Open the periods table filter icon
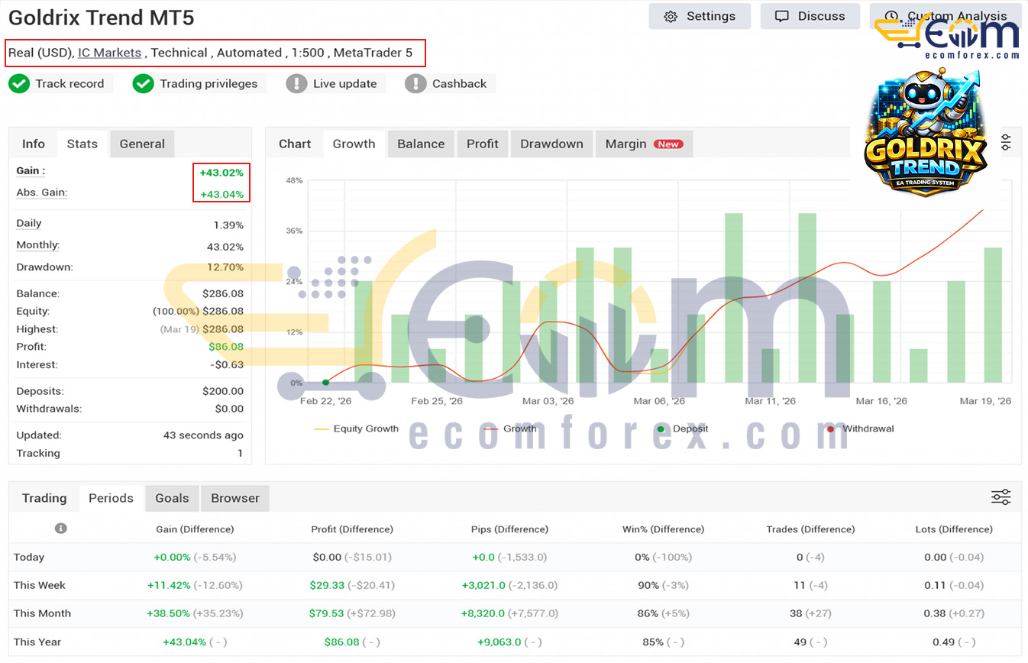The height and width of the screenshot is (663, 1028). click(x=1001, y=497)
